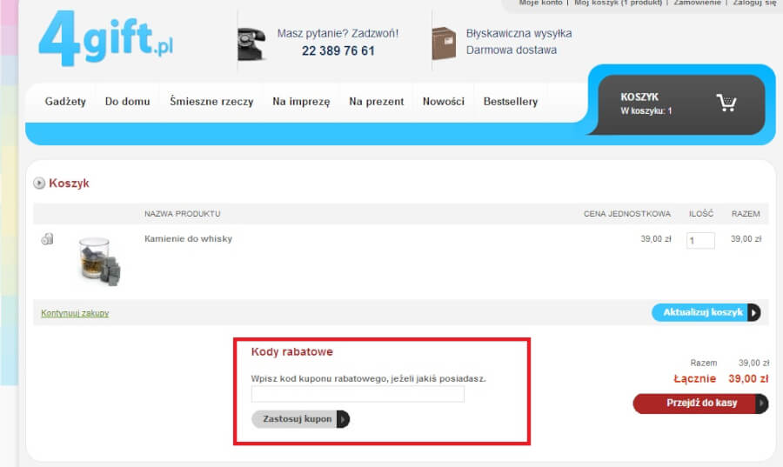The image size is (783, 467).
Task: Open the Gadżety menu category
Action: [65, 102]
